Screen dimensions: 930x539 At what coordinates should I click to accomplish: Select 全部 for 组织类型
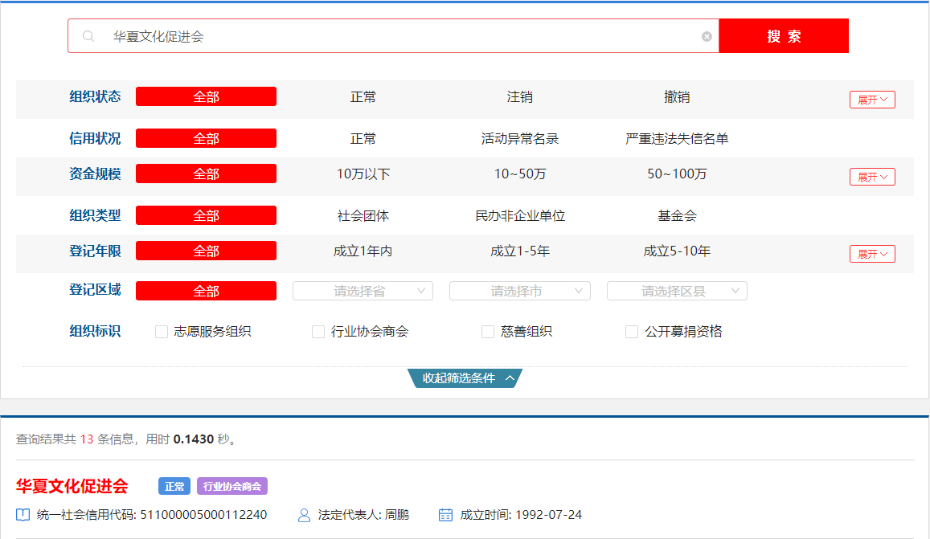click(206, 215)
